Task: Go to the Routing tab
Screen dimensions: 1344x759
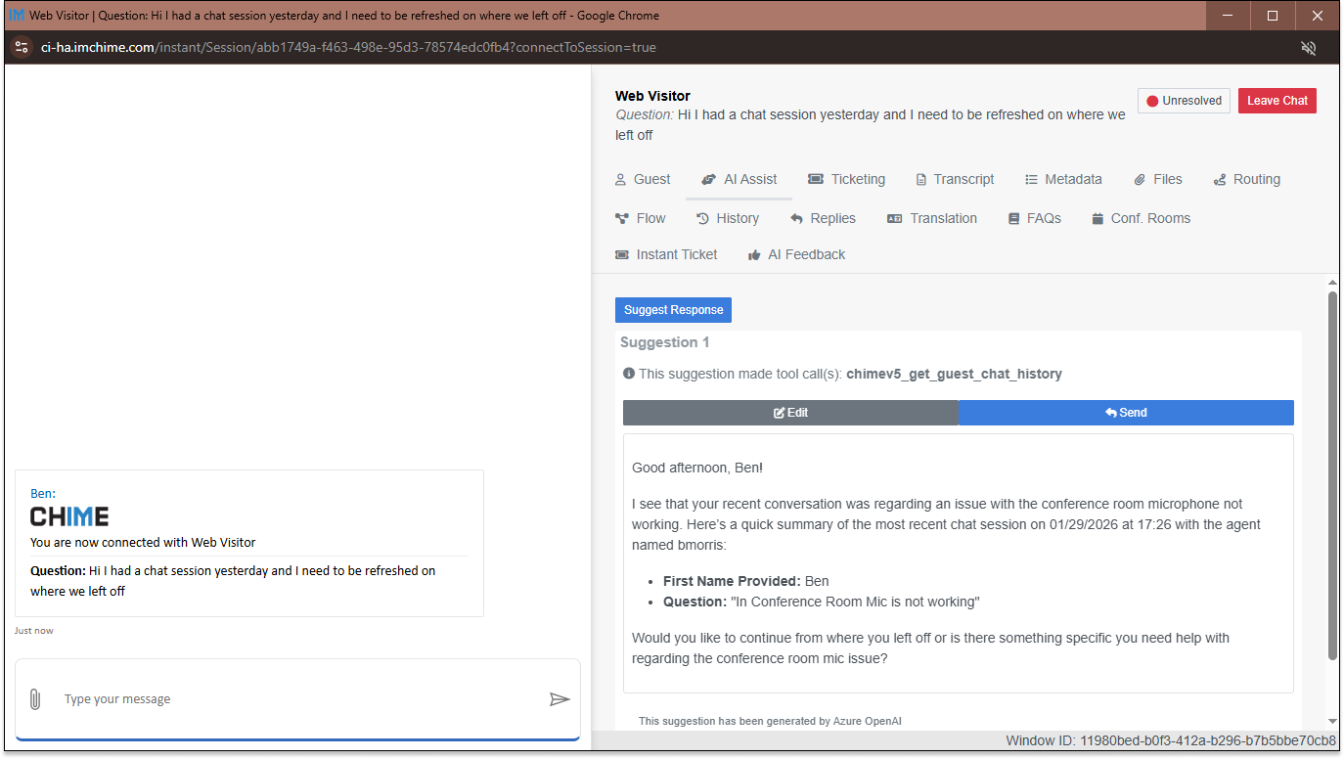Action: [x=1246, y=179]
